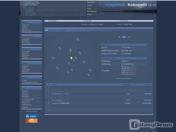Screen dimensions: 176x132
Task: Open Administration link
Action: click(32, 111)
